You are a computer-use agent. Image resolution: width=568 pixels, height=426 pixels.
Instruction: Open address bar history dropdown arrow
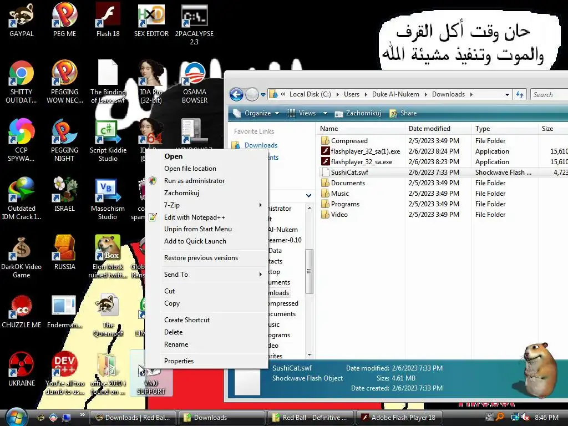(507, 94)
